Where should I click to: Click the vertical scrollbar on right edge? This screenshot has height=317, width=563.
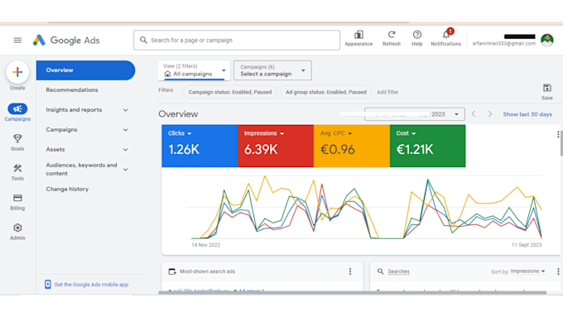coord(561,143)
